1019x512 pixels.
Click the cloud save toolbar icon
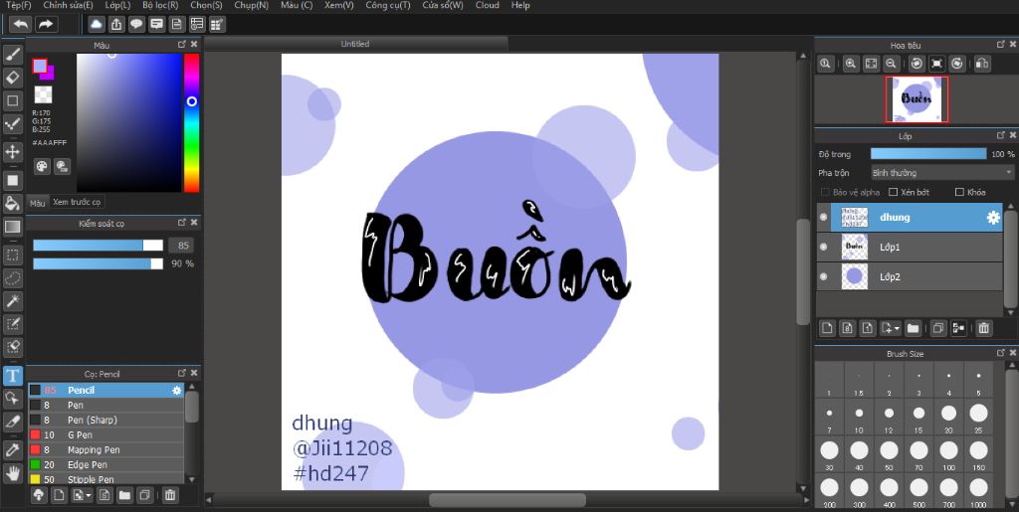click(x=97, y=24)
